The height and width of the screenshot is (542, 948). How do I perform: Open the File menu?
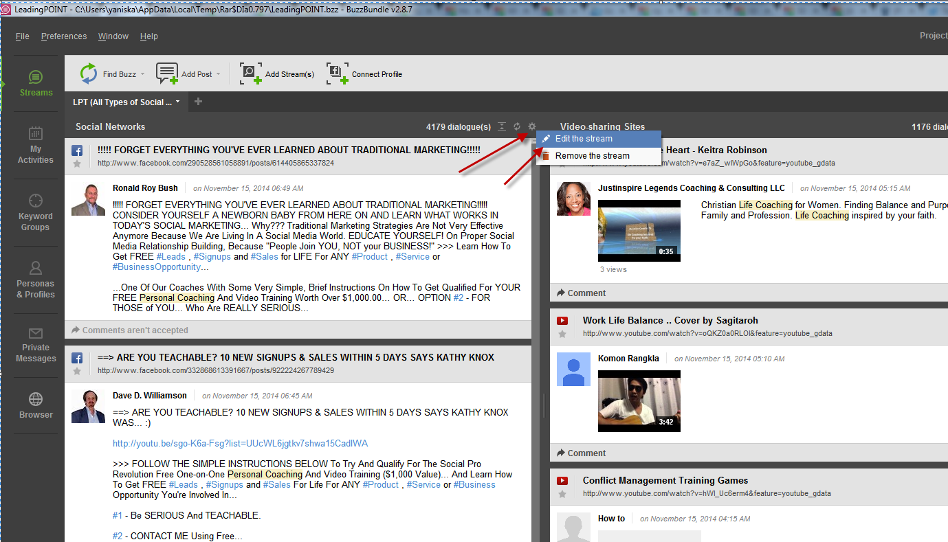coord(22,36)
